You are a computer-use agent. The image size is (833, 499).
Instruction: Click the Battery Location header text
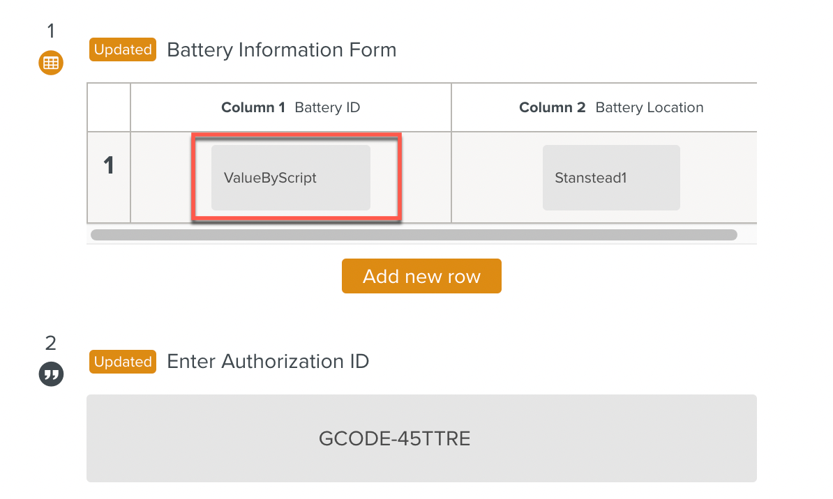(x=650, y=107)
